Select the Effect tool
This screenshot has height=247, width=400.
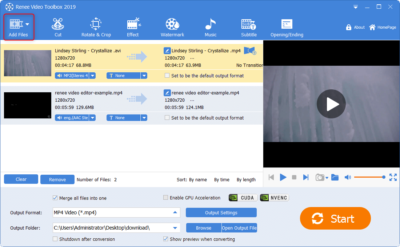[133, 28]
